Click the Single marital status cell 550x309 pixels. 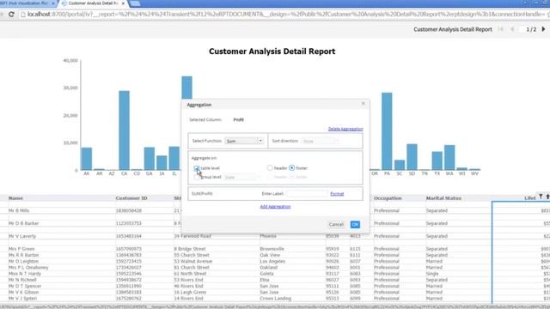click(x=432, y=274)
